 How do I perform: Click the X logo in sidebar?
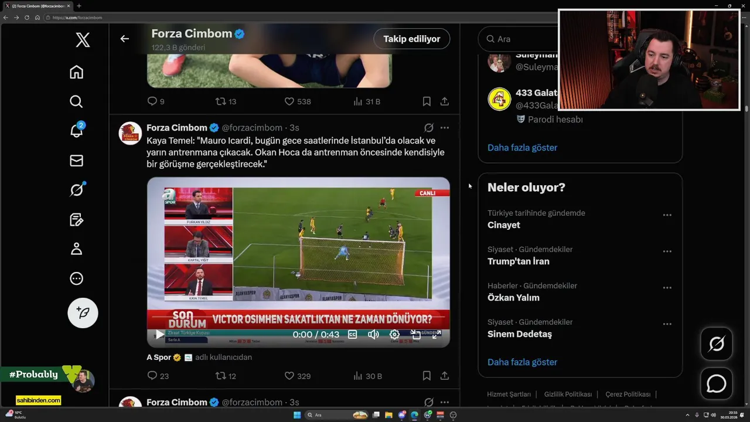(83, 40)
